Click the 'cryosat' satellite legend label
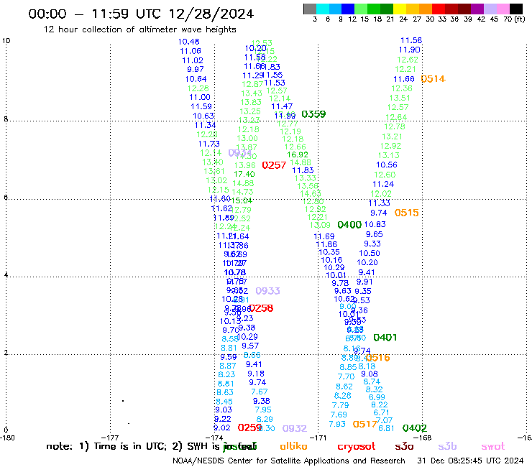The width and height of the screenshot is (532, 467). tap(357, 446)
